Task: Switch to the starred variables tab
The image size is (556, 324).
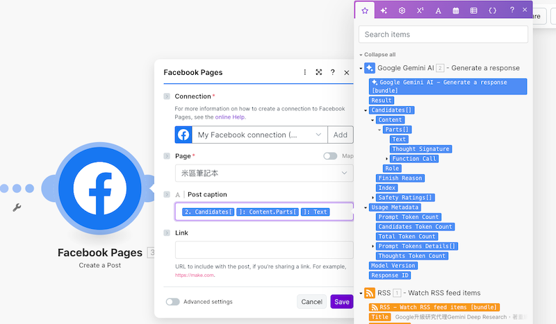Action: [x=365, y=10]
